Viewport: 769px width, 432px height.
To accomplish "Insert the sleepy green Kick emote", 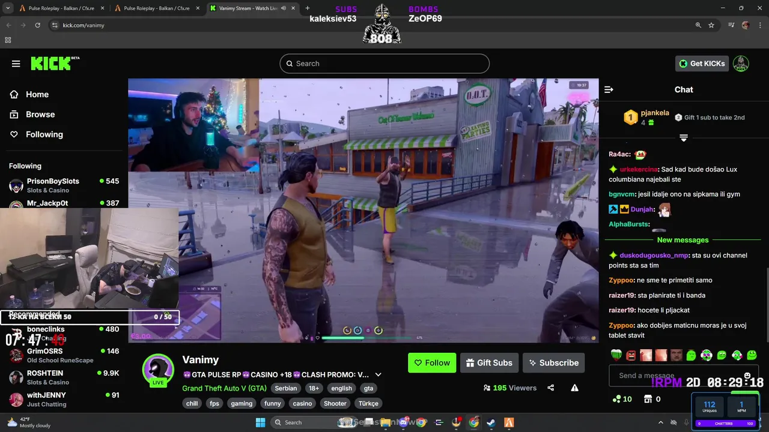I will pos(691,355).
